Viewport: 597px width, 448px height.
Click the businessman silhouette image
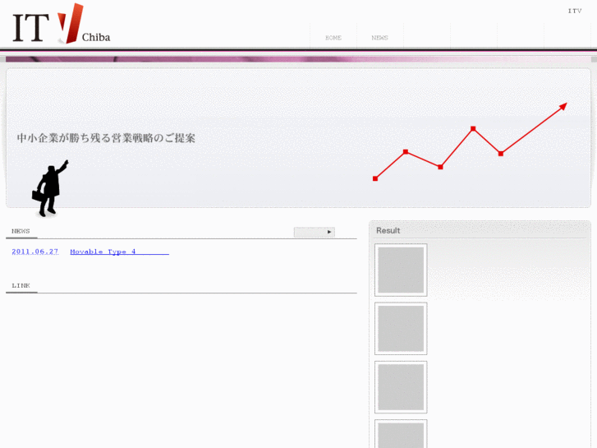tap(50, 188)
